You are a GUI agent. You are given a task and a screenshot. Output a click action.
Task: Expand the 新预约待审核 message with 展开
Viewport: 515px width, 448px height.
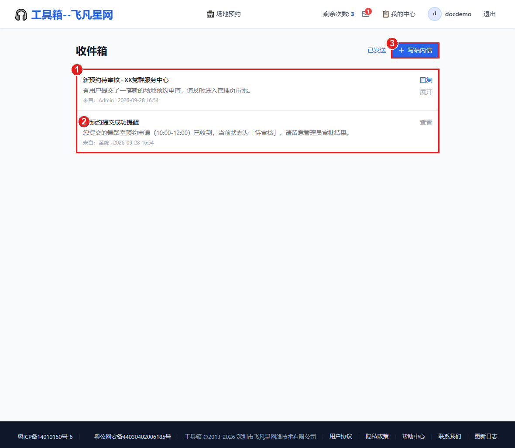tap(426, 92)
